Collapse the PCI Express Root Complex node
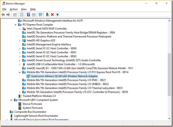Screen dimensions: 173x127 [16, 25]
